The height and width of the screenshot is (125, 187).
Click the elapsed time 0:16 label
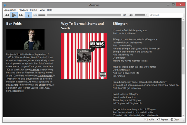click(x=35, y=15)
